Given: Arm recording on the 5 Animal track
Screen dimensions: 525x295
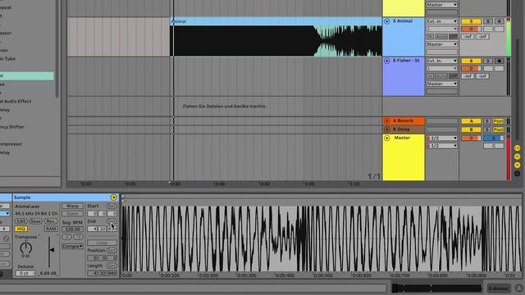Looking at the screenshot, I should pyautogui.click(x=500, y=21).
